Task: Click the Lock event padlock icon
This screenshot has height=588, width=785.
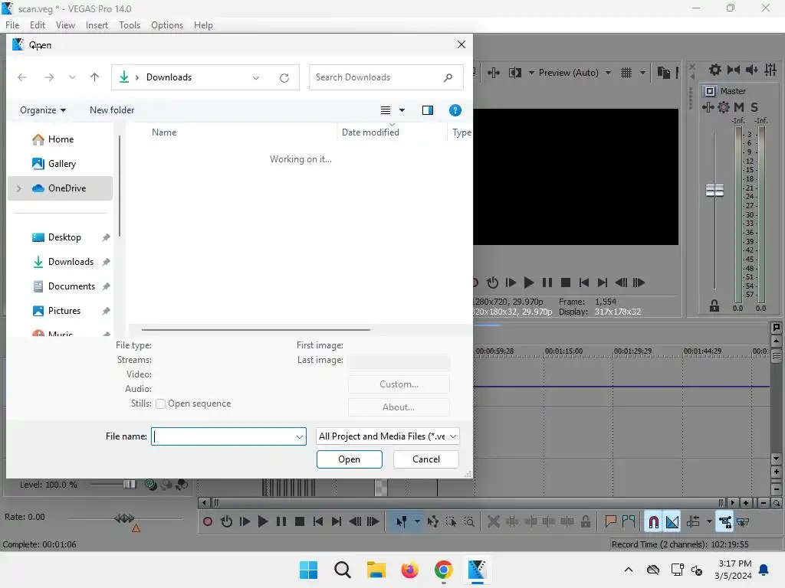Action: point(585,521)
